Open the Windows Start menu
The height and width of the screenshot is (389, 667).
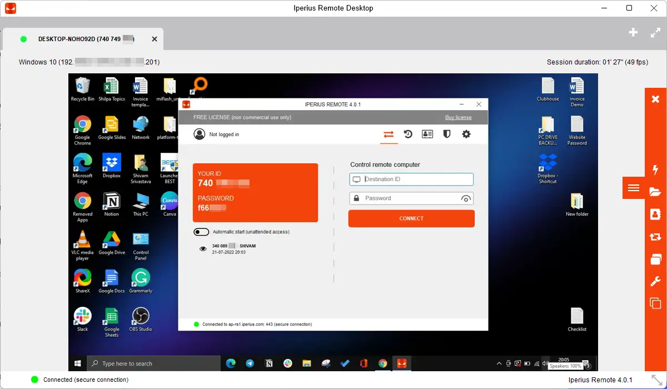(77, 363)
